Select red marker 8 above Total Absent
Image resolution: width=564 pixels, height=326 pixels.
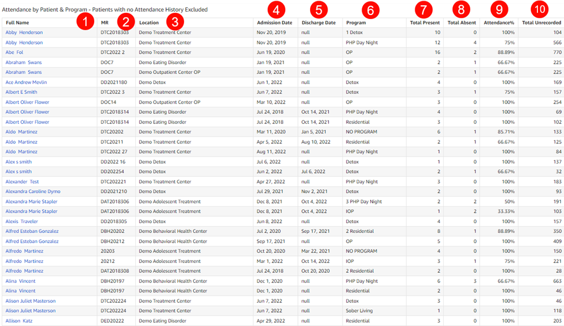(461, 9)
